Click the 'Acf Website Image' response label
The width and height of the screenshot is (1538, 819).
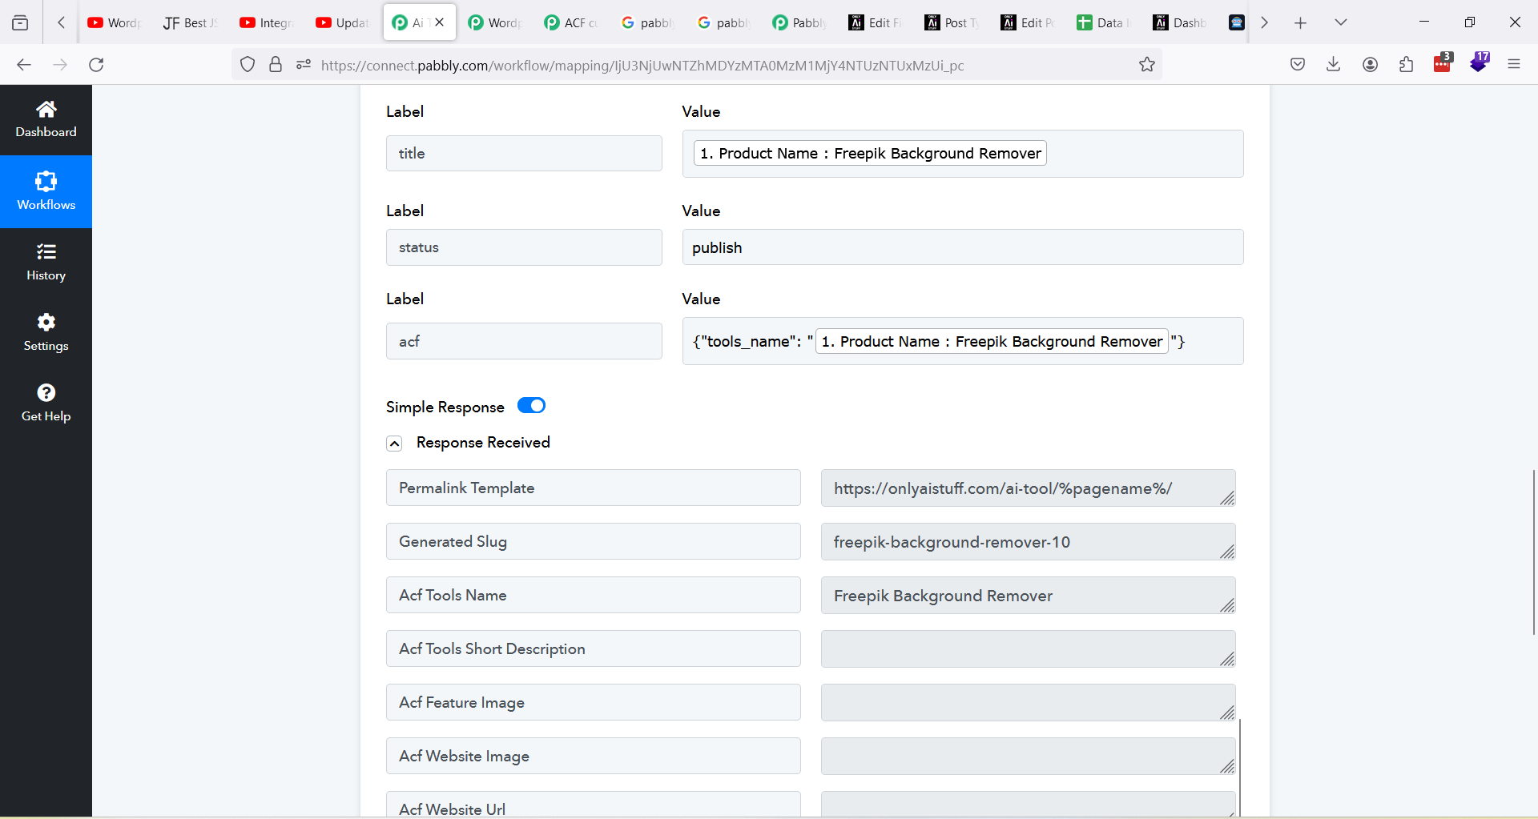coord(593,756)
